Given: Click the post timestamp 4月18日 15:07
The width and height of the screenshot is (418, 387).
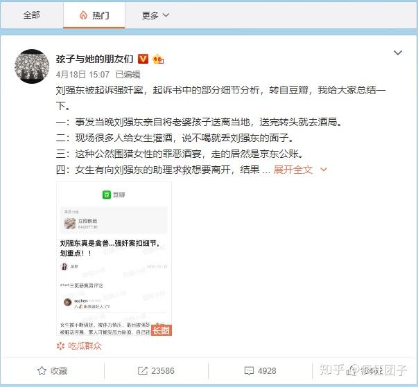Looking at the screenshot, I should point(82,75).
